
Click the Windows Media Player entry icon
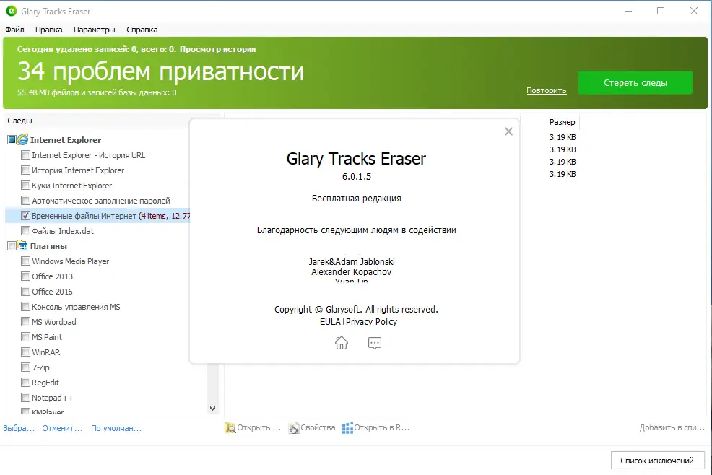(x=25, y=261)
